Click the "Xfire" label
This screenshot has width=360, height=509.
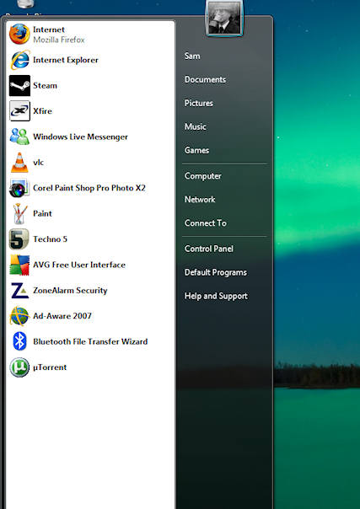click(x=42, y=111)
